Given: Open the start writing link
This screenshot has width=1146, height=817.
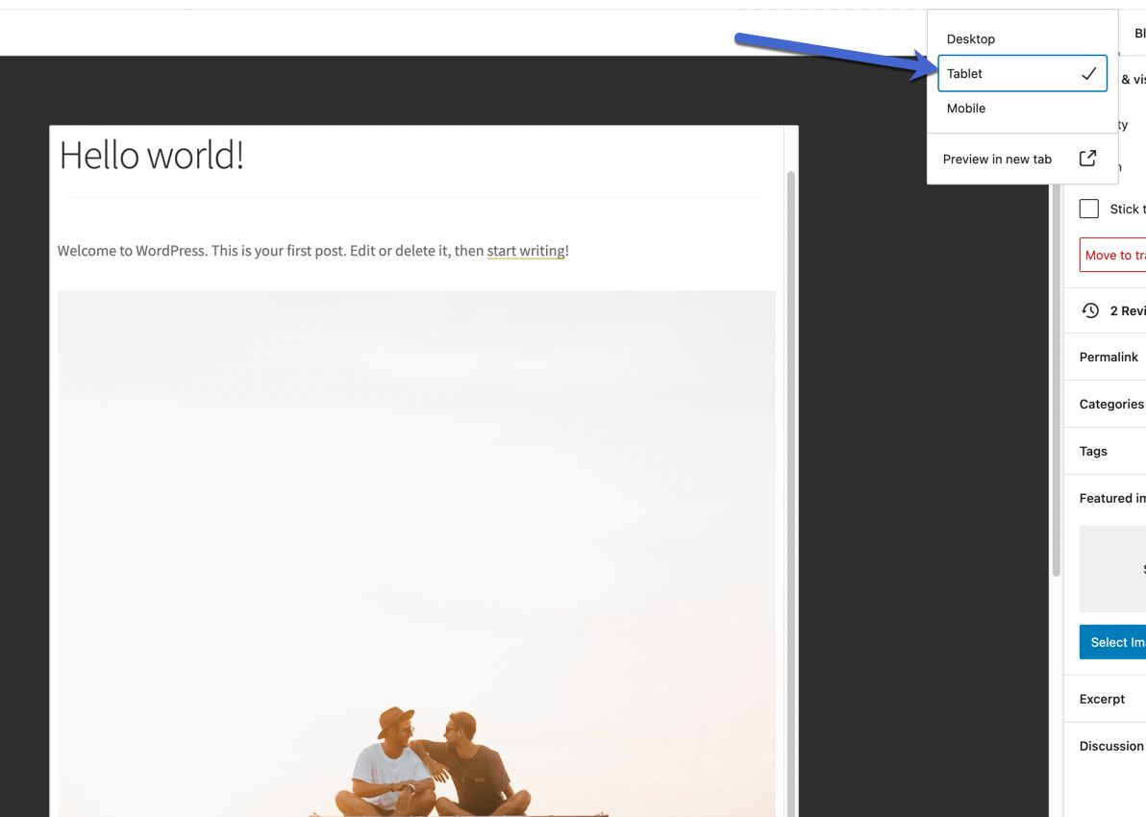Looking at the screenshot, I should tap(526, 251).
